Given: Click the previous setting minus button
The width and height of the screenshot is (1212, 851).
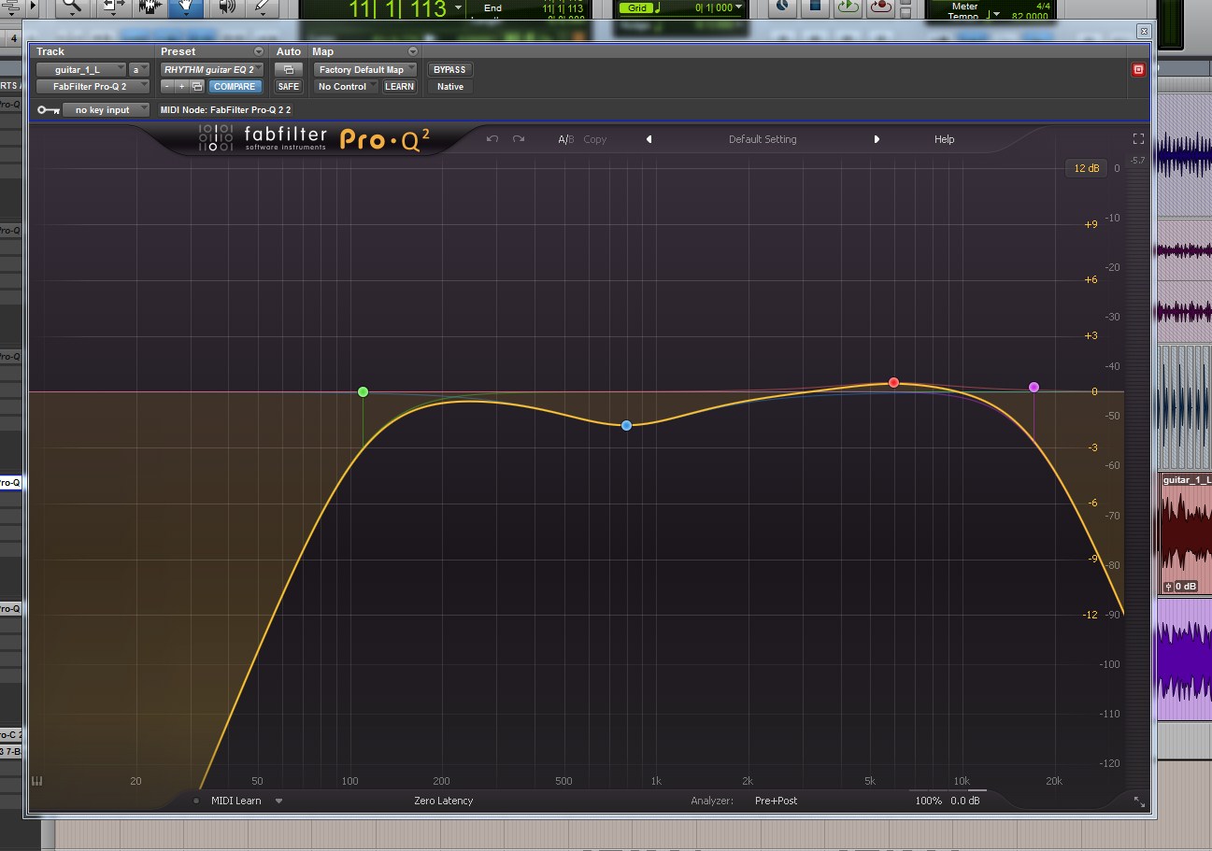Looking at the screenshot, I should [x=166, y=86].
